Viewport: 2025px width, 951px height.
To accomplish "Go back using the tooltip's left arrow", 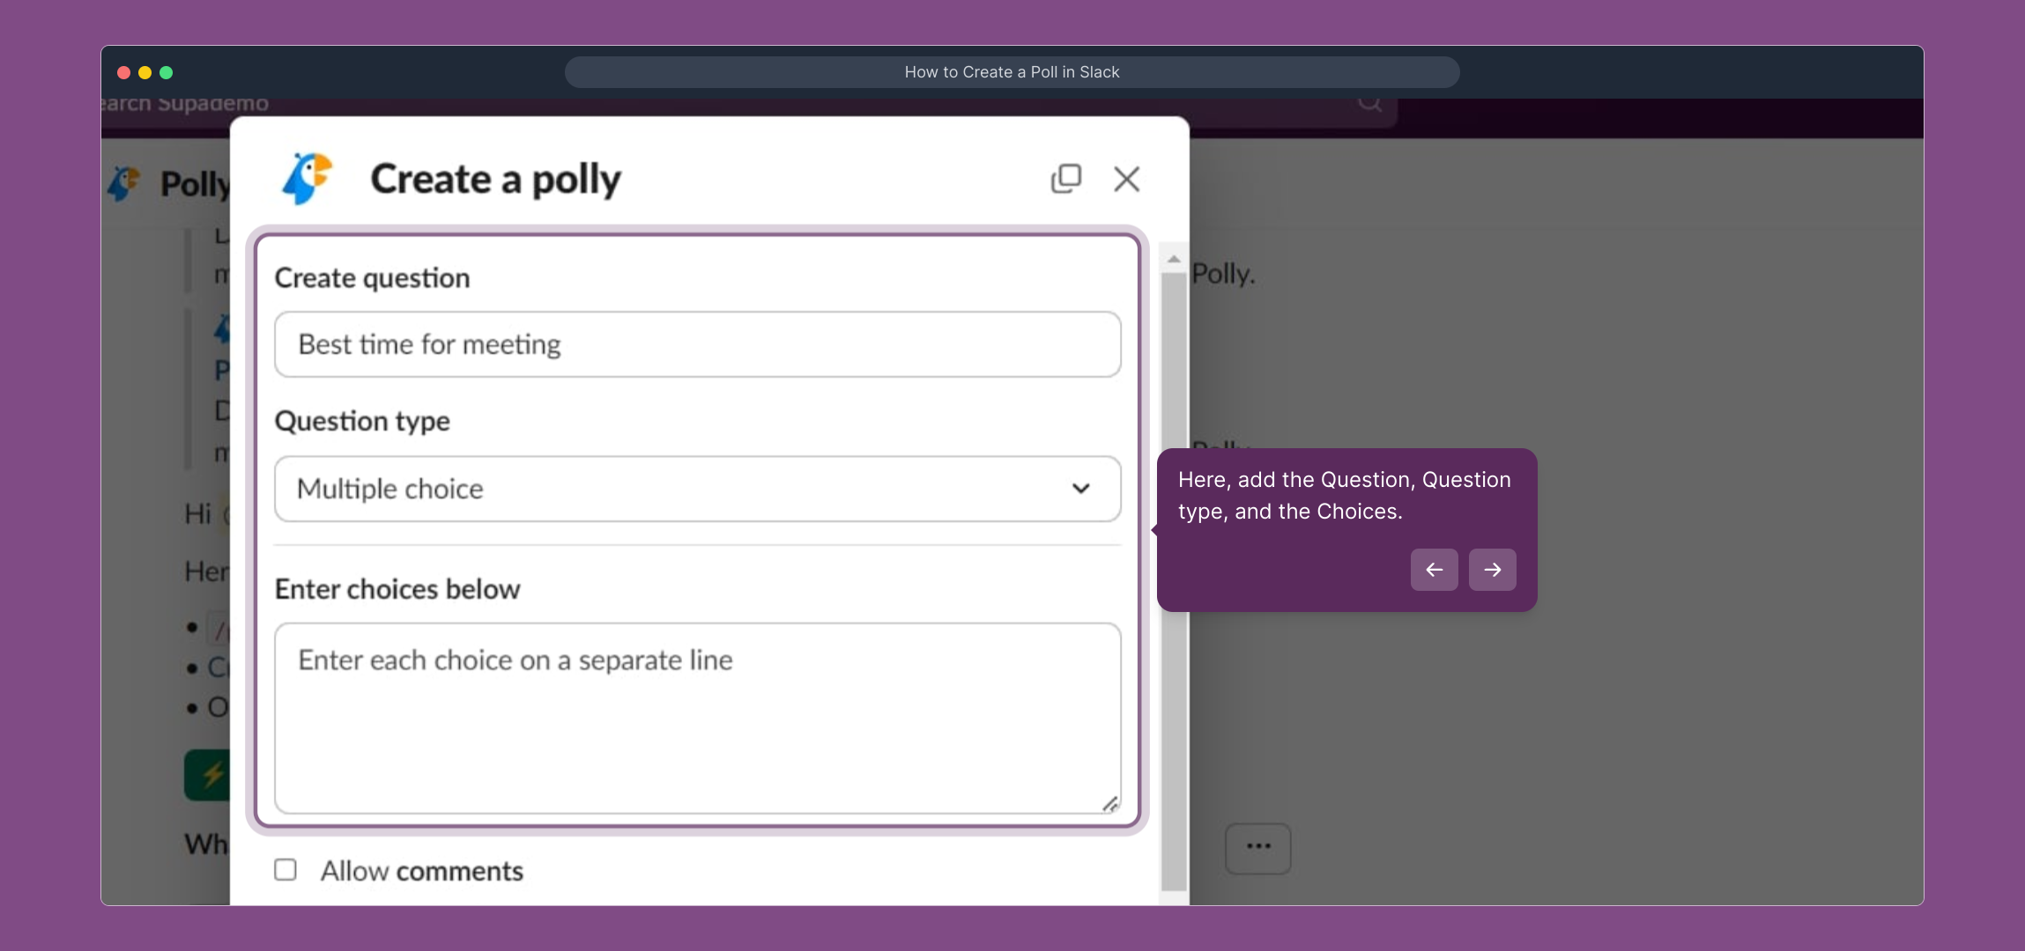I will (1433, 570).
